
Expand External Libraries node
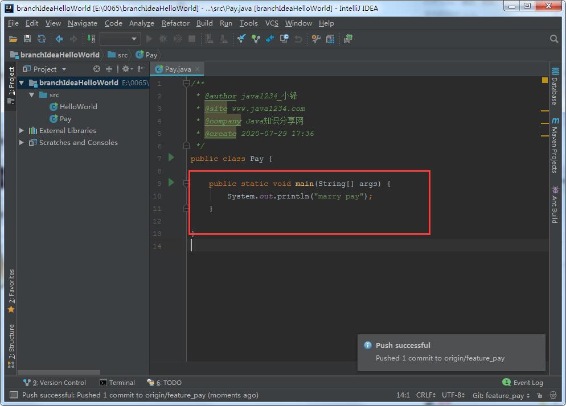[21, 131]
